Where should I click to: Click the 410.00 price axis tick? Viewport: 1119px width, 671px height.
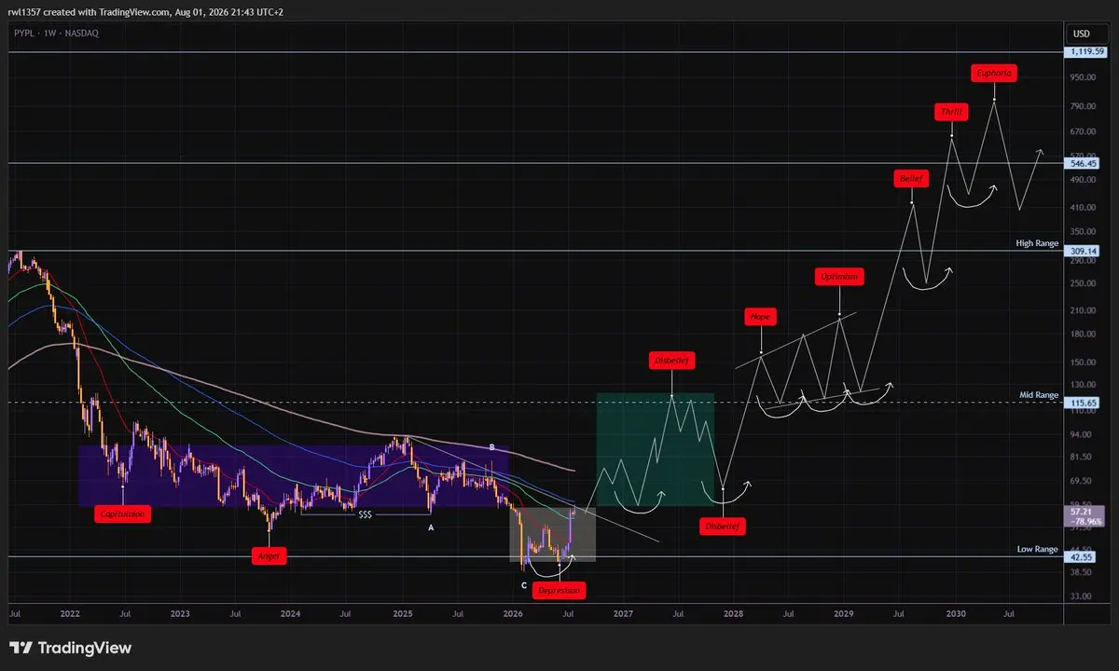pos(1082,208)
